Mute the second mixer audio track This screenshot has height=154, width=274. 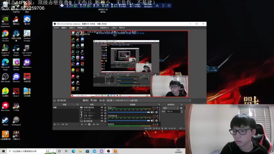click(152, 121)
